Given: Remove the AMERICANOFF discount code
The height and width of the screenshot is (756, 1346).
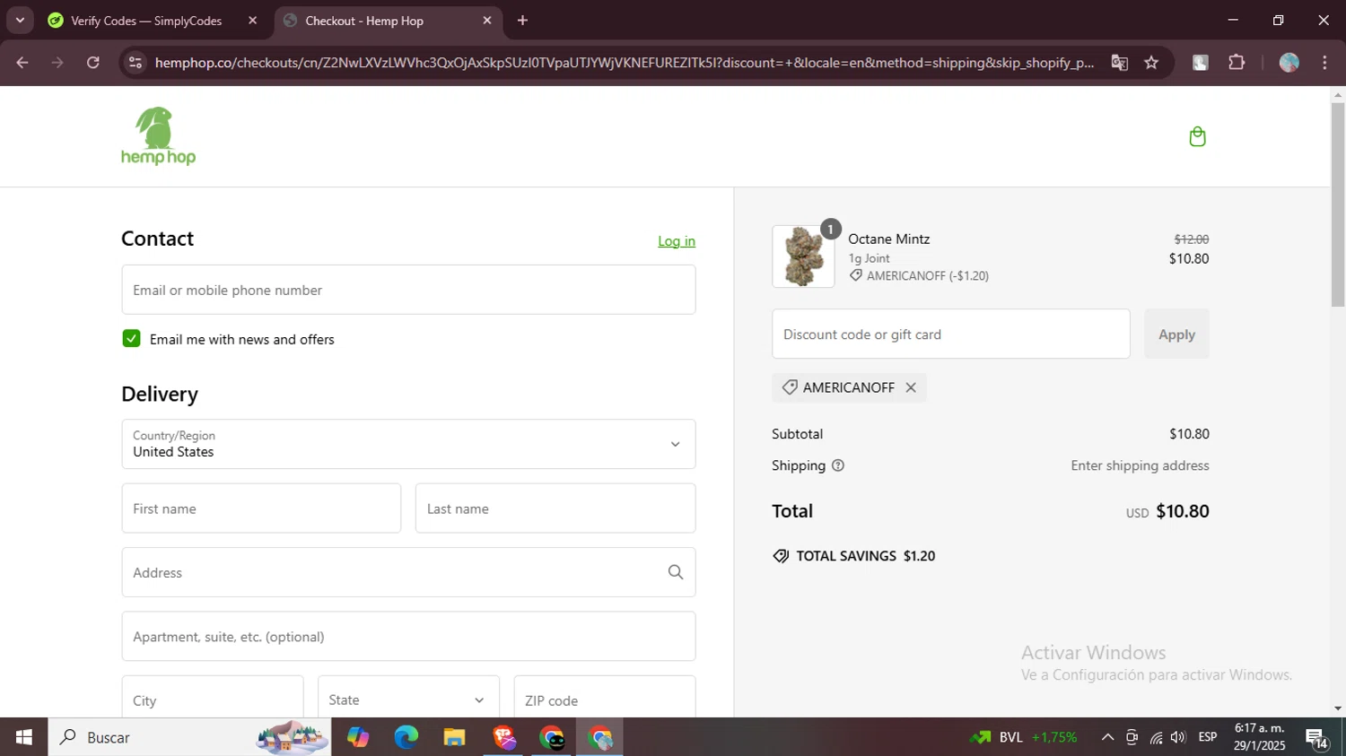Looking at the screenshot, I should point(911,387).
